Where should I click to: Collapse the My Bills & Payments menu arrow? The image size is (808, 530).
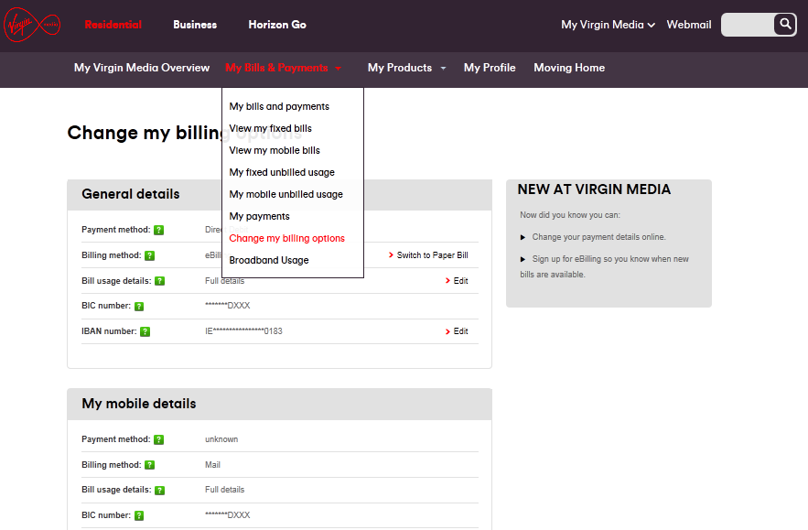(x=338, y=68)
